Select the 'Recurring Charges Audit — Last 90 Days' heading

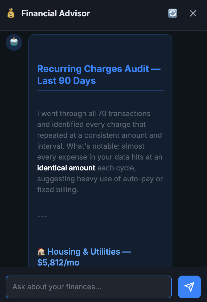pyautogui.click(x=99, y=75)
